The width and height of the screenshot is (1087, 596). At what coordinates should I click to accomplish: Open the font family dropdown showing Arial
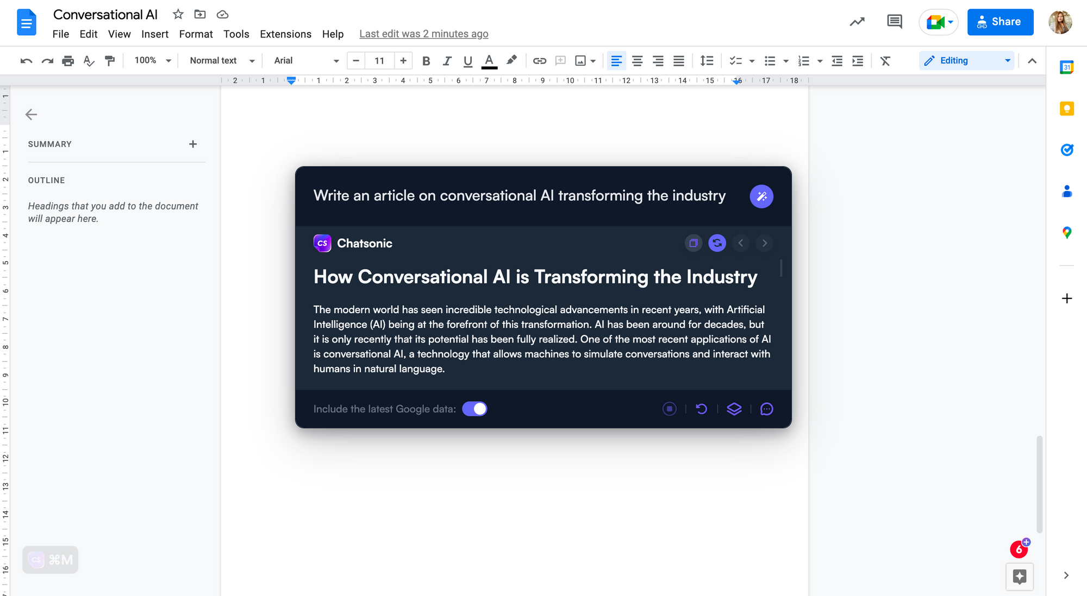click(304, 60)
